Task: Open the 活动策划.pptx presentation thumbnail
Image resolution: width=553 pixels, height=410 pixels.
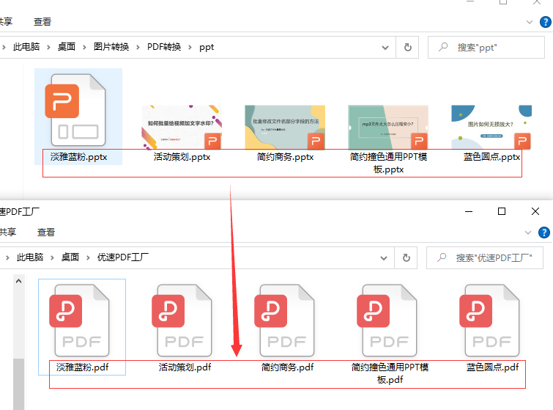Action: pyautogui.click(x=182, y=128)
